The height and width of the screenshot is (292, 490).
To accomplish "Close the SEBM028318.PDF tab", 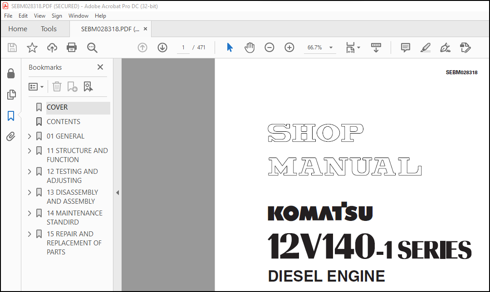I will [145, 29].
